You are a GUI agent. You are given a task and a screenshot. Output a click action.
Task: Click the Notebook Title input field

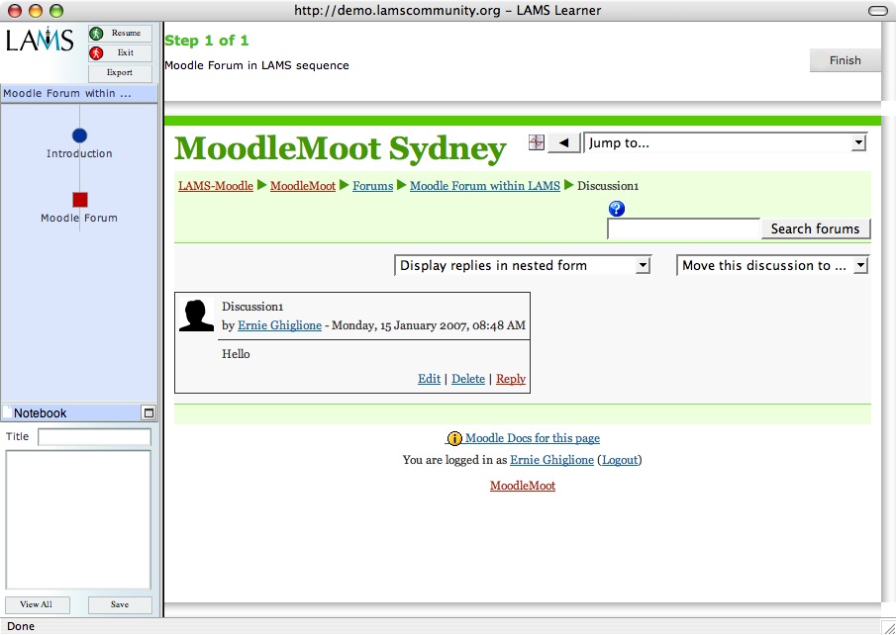point(94,436)
